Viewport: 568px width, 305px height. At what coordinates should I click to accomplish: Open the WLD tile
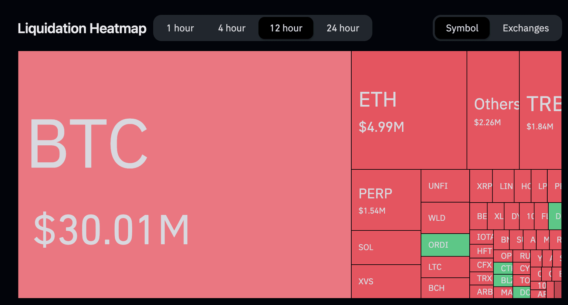[445, 218]
